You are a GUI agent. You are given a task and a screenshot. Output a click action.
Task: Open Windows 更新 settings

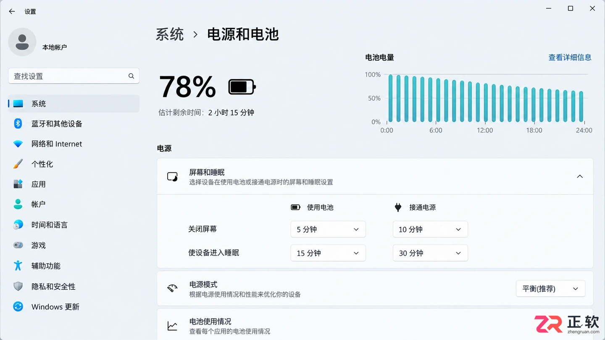[x=74, y=306]
